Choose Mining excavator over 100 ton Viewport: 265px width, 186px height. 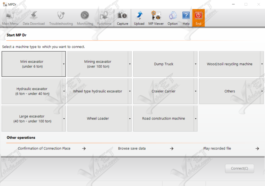[x=98, y=64]
